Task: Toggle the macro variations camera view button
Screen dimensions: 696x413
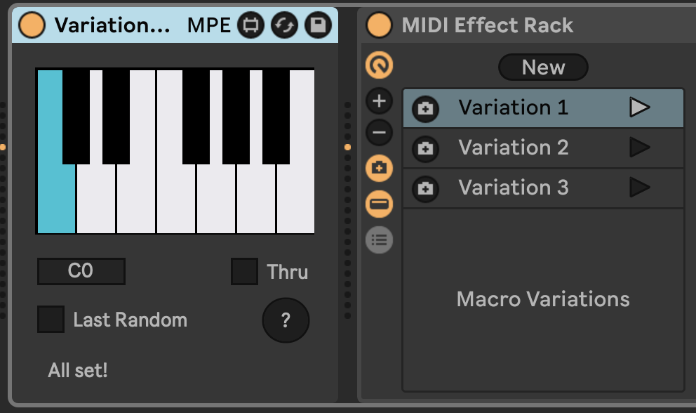Action: (x=380, y=169)
